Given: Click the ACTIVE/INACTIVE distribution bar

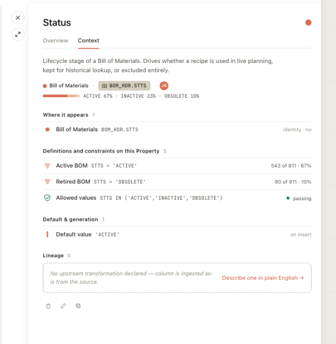Looking at the screenshot, I should click(x=61, y=96).
